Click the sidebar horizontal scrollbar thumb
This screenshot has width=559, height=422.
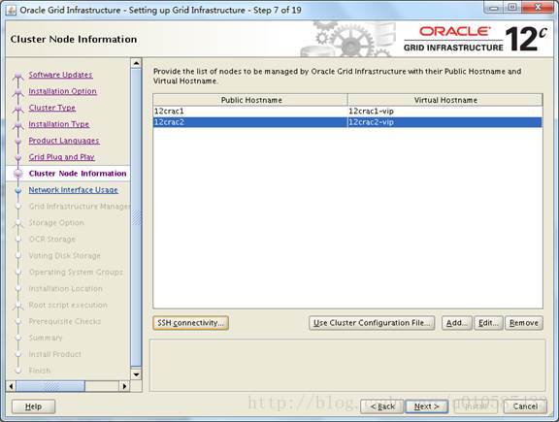[50, 386]
